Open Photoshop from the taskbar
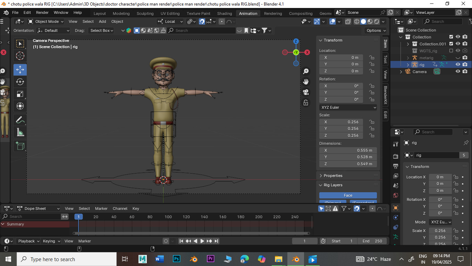The image size is (472, 266). [176, 259]
